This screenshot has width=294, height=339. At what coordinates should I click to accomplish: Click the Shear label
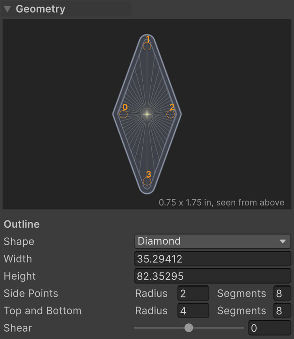point(18,328)
